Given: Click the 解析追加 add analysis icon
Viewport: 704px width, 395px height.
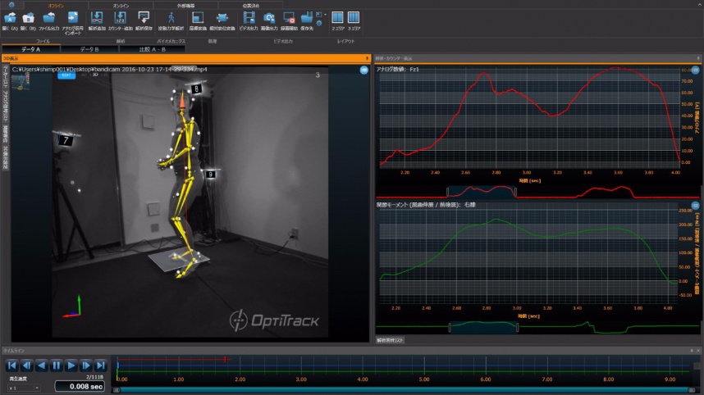Looking at the screenshot, I should click(97, 20).
